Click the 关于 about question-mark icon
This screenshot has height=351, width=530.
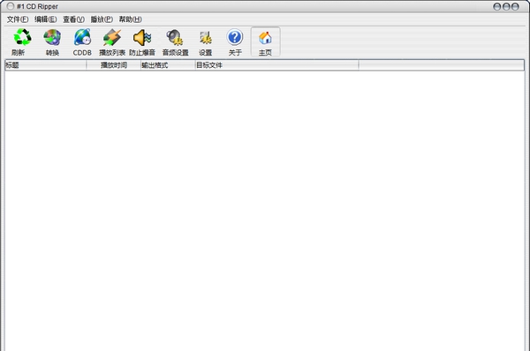tap(235, 37)
